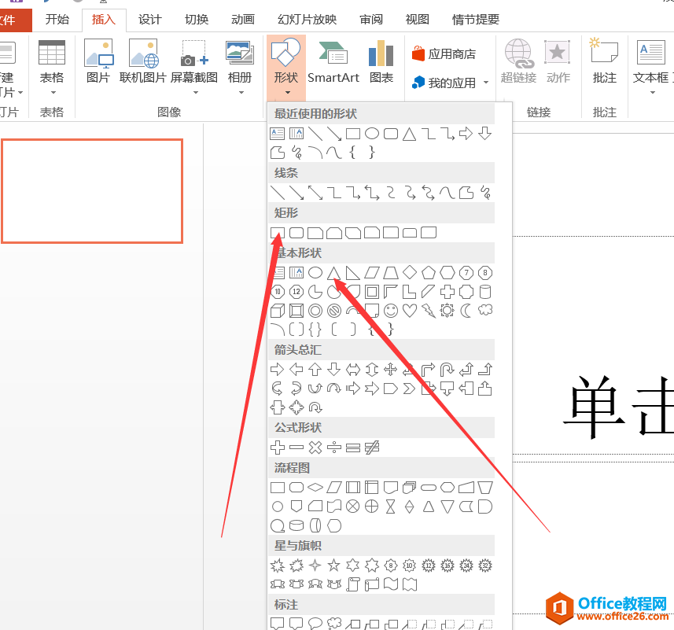
Task: Select the isosceles triangle shape
Action: tap(333, 272)
